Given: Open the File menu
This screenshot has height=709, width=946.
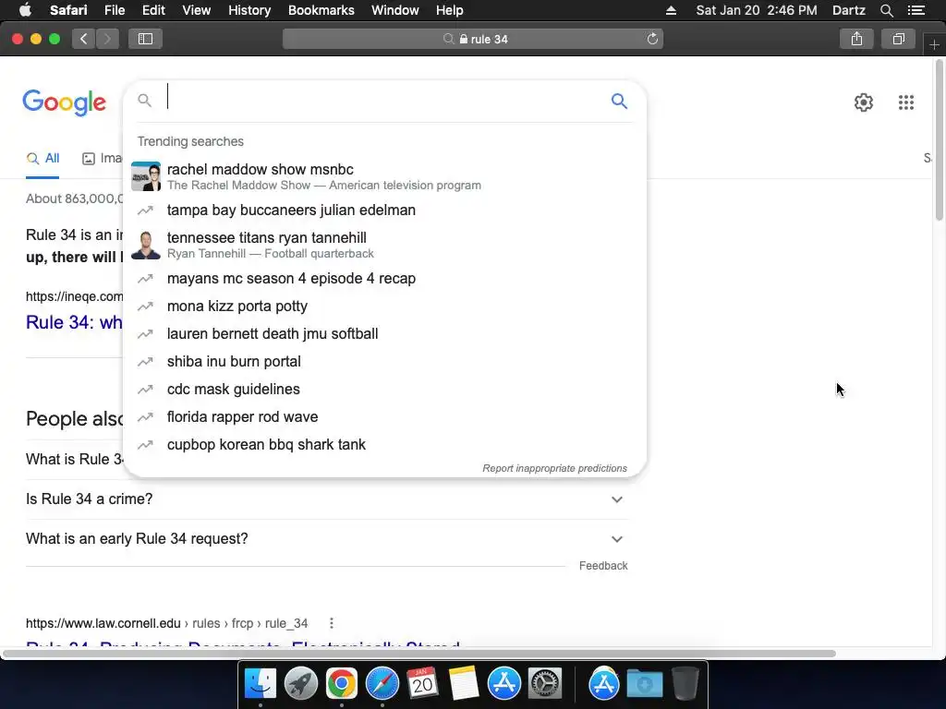Looking at the screenshot, I should pyautogui.click(x=114, y=10).
